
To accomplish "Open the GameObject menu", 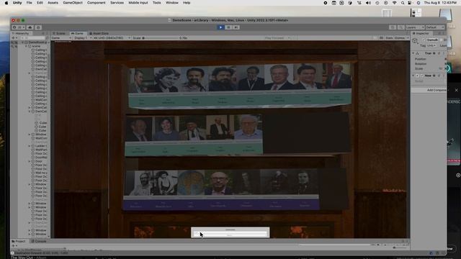I will pos(73,3).
